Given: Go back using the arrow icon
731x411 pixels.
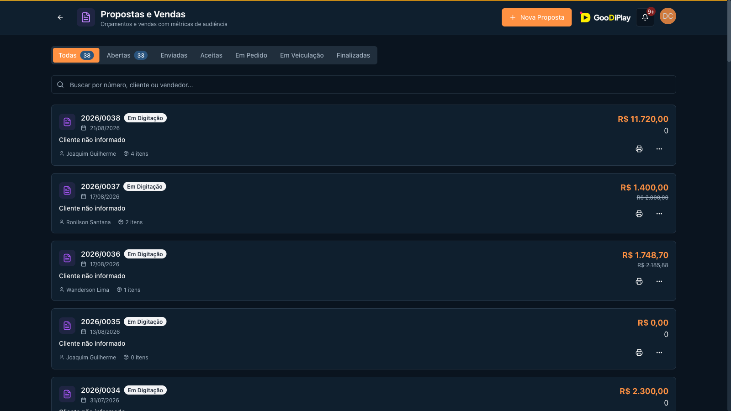Looking at the screenshot, I should pos(60,17).
